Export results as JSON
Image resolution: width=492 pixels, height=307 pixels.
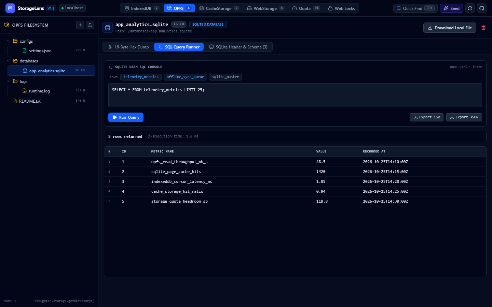point(464,117)
